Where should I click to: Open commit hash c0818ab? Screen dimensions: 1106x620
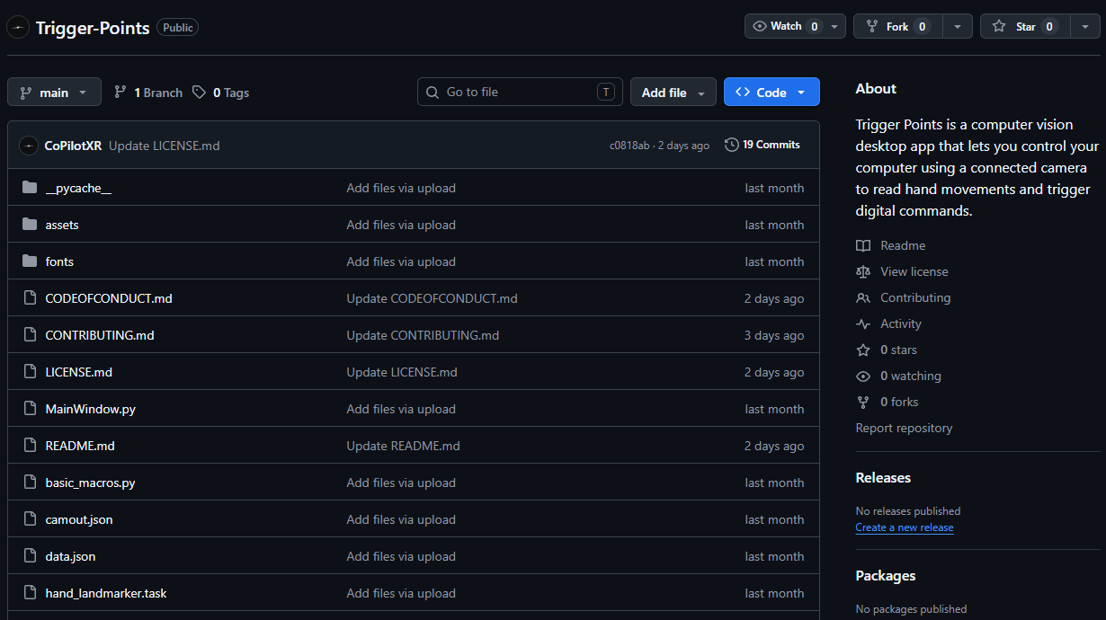[x=629, y=146]
